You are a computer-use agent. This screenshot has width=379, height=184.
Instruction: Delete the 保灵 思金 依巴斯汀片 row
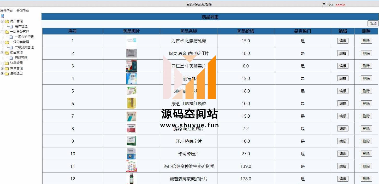tap(366, 53)
